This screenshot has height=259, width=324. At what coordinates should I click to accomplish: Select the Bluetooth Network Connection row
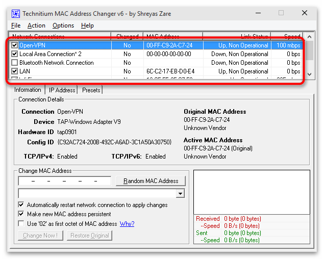click(x=157, y=63)
